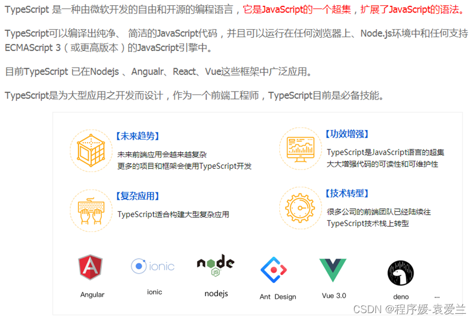
Task: Click the 【技术转型】 heading
Action: pos(347,193)
